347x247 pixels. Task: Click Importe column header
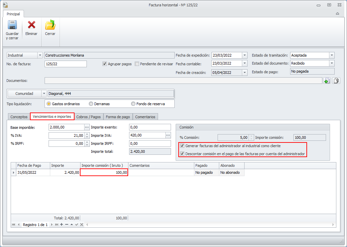[x=65, y=165]
